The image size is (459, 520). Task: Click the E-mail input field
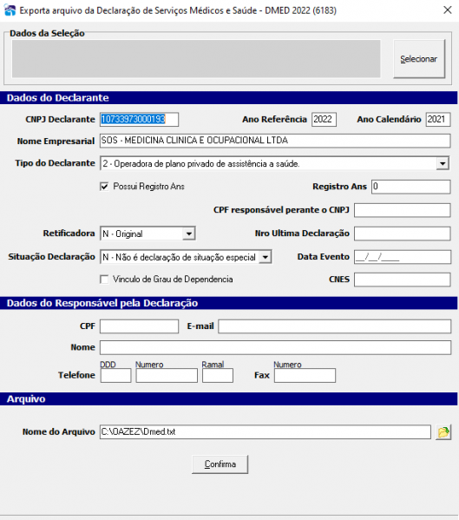coord(334,326)
